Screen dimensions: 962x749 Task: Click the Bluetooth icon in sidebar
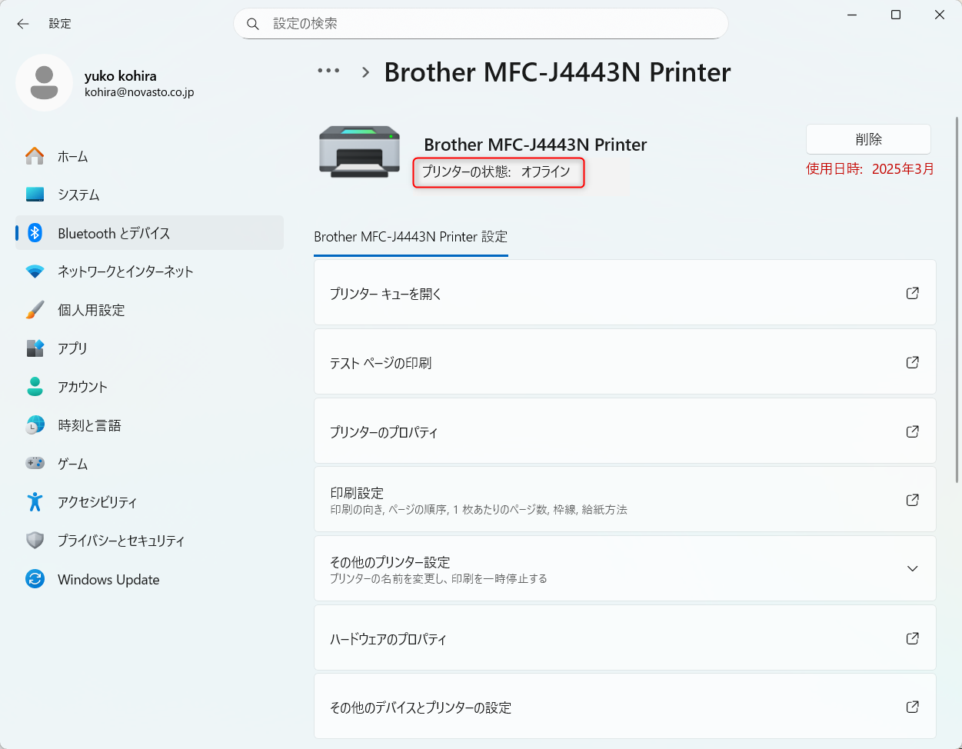(35, 233)
